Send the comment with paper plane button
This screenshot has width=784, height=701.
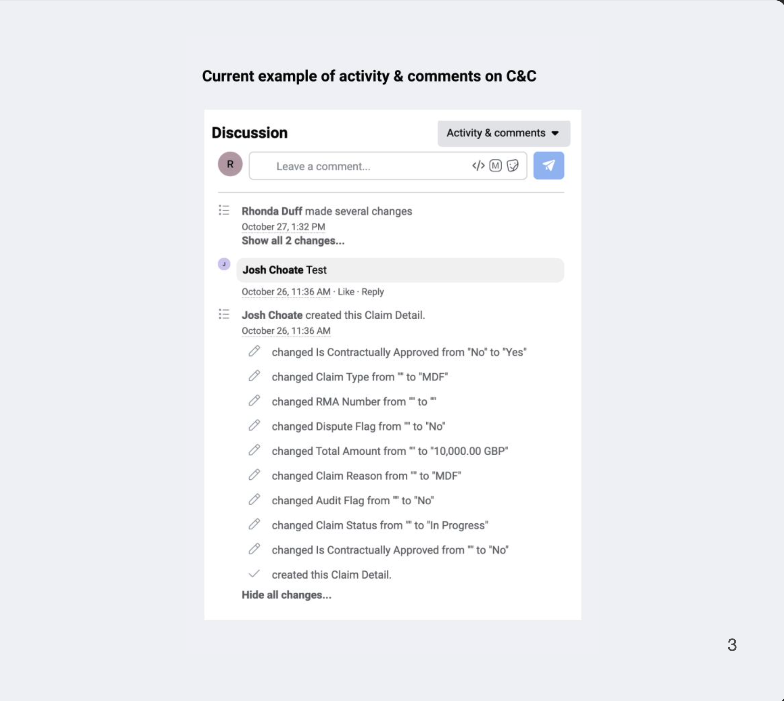point(549,166)
